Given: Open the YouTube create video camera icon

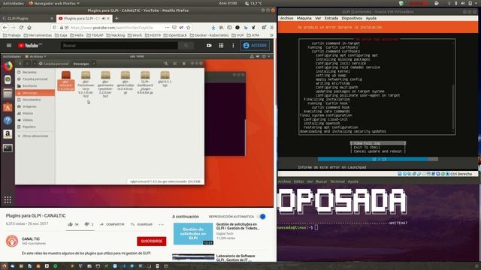Looking at the screenshot, I should click(209, 46).
